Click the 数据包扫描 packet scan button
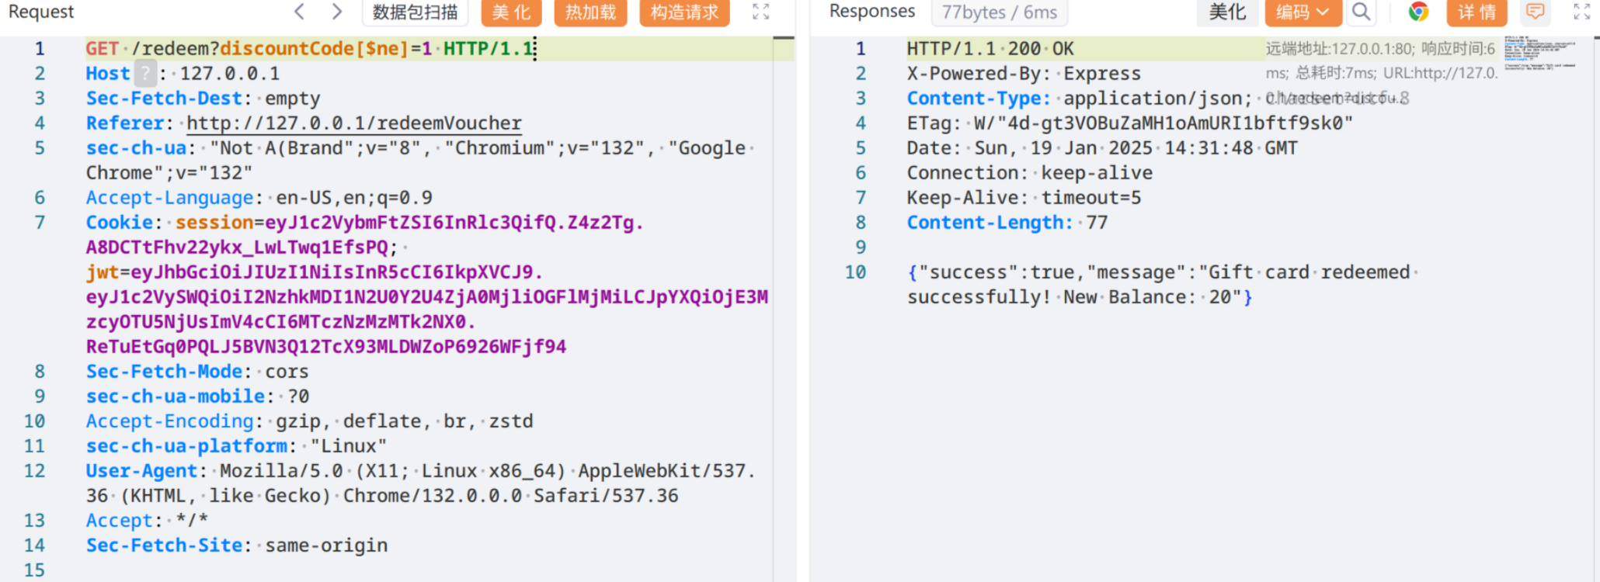Screen dimensions: 1600x582 coord(416,12)
